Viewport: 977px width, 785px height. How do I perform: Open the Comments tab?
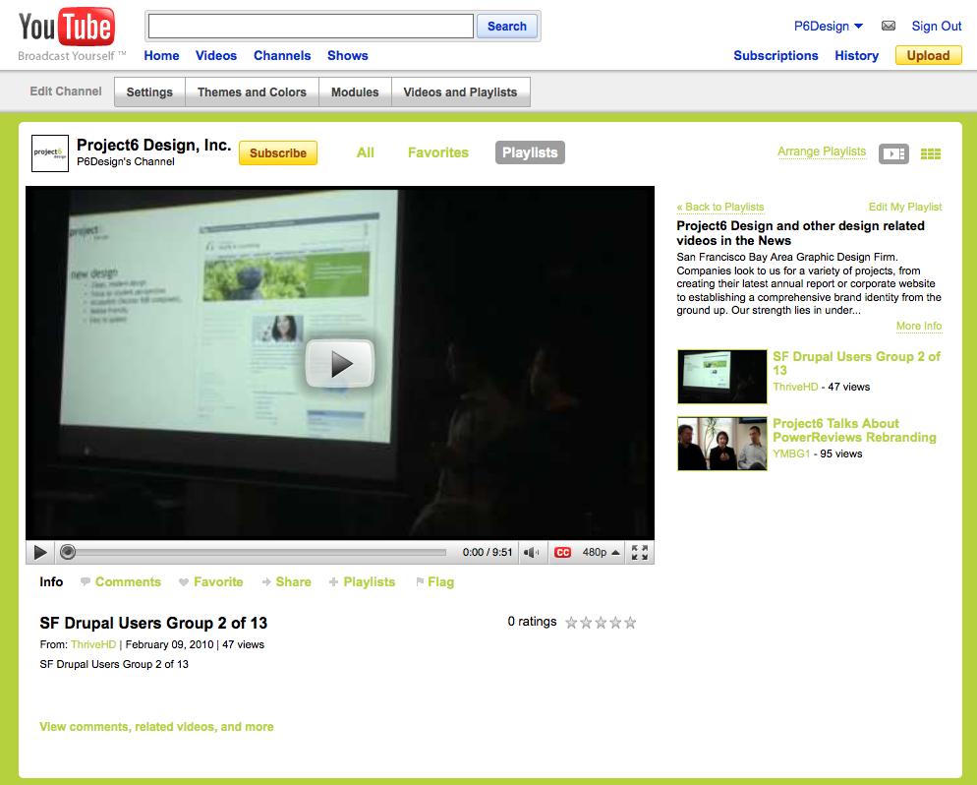click(x=121, y=581)
